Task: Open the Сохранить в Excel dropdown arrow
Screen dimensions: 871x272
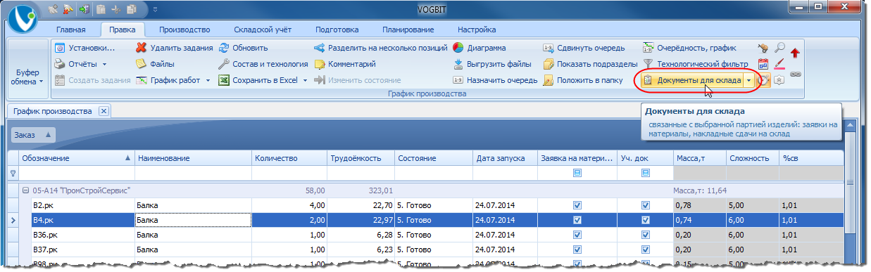Action: (305, 80)
